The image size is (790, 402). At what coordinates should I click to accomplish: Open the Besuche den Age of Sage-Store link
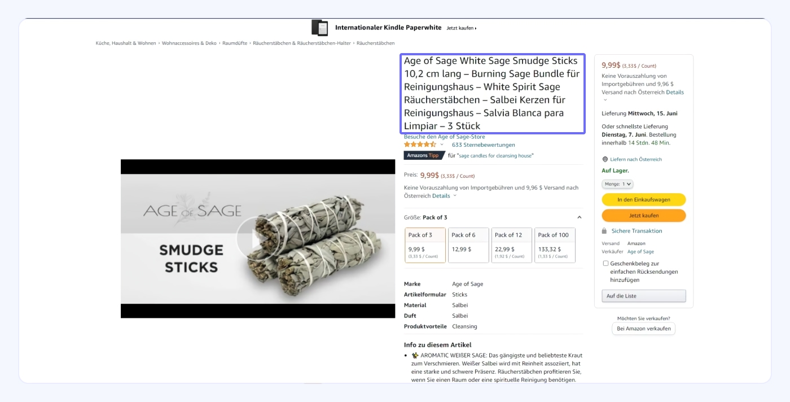pos(444,137)
